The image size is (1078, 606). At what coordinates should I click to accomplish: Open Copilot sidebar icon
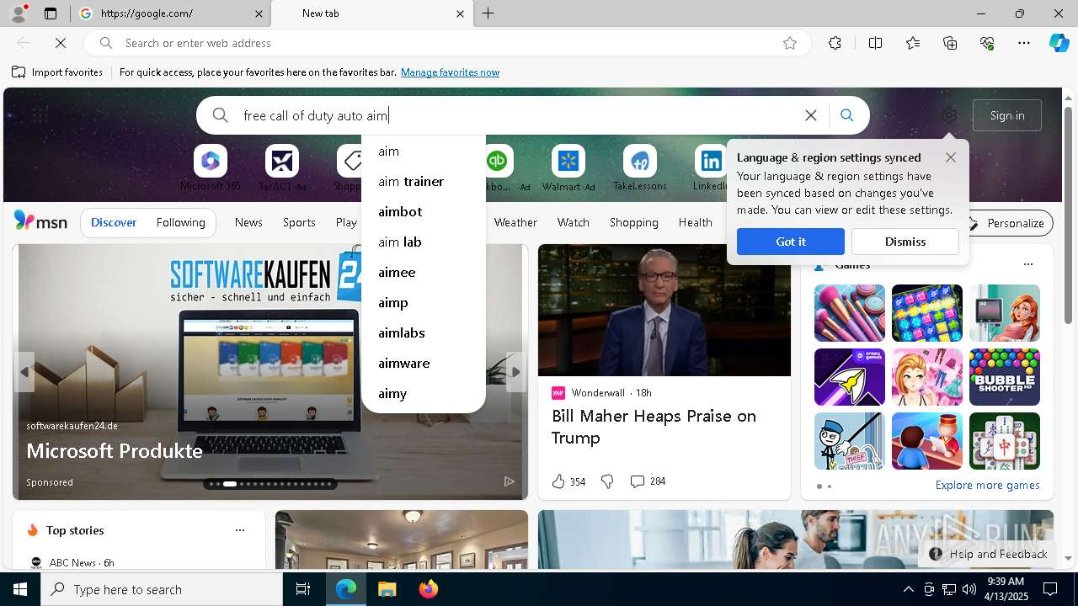pos(1059,43)
